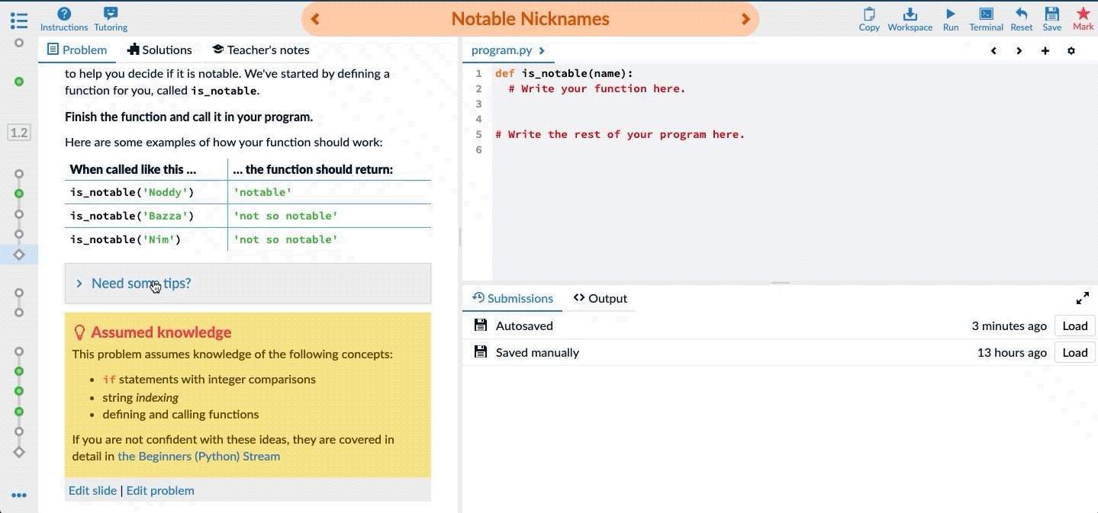Open the program.py file chevron menu
Image resolution: width=1098 pixels, height=513 pixels.
click(x=541, y=49)
